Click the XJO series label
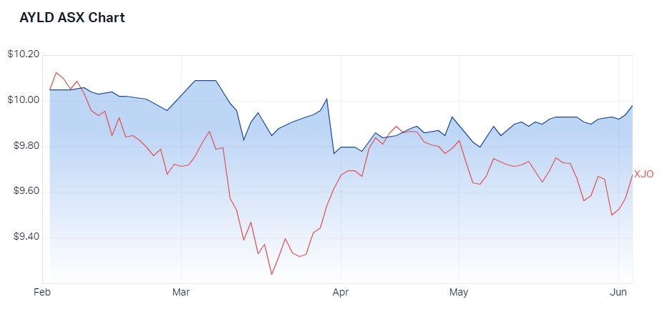This screenshot has height=312, width=662. point(643,175)
